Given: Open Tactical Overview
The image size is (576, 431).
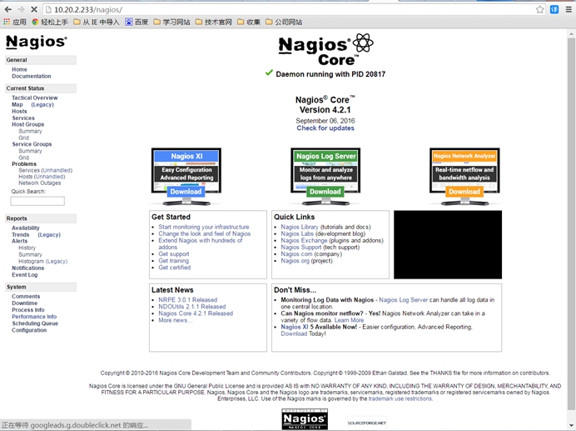Looking at the screenshot, I should (34, 98).
